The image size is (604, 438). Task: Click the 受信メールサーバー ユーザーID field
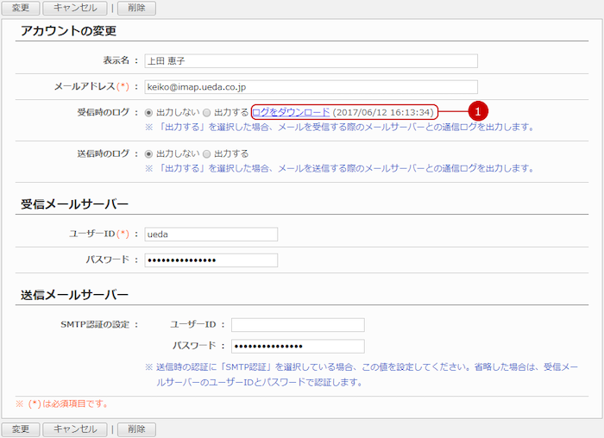pyautogui.click(x=211, y=235)
